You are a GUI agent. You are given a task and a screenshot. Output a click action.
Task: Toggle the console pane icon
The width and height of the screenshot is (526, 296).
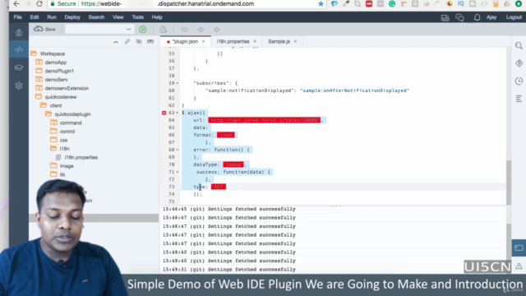[x=519, y=248]
